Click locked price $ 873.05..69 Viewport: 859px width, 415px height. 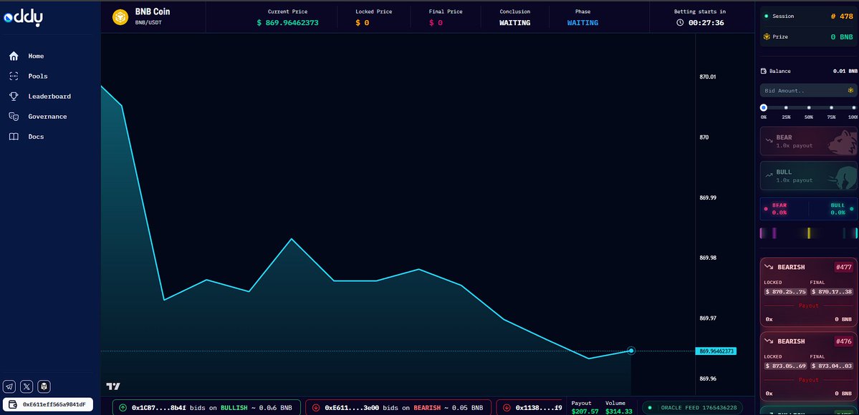[x=785, y=366]
